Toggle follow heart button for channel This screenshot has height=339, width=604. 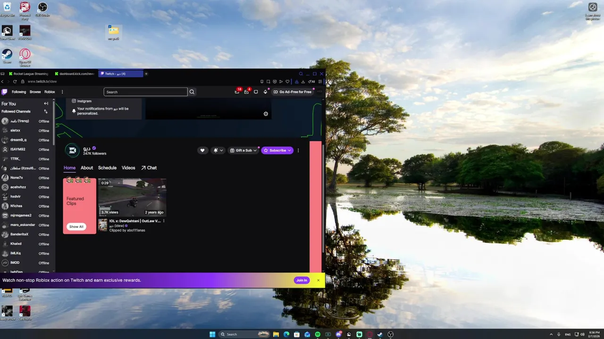pyautogui.click(x=202, y=150)
